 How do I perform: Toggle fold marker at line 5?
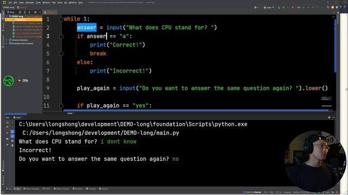[x=61, y=54]
